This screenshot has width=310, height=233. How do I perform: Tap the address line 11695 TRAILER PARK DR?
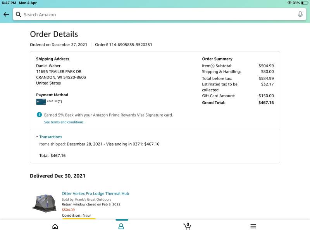pyautogui.click(x=59, y=71)
